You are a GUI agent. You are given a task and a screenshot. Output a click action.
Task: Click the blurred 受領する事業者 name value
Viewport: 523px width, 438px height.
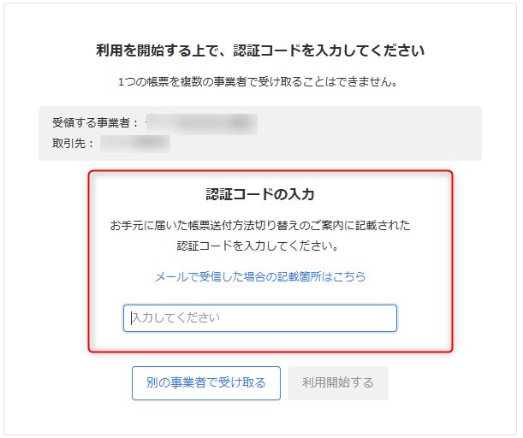(201, 124)
